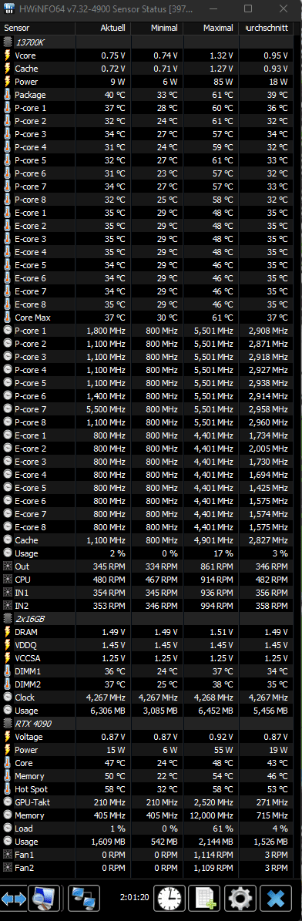The width and height of the screenshot is (302, 921).
Task: Click the VDDQ sensor label
Action: pyautogui.click(x=26, y=645)
